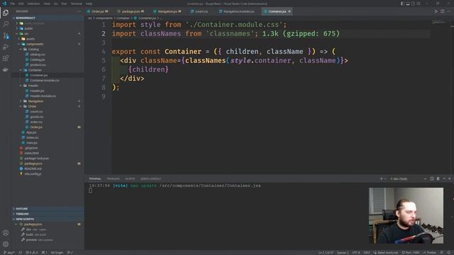This screenshot has width=454, height=255.
Task: Split the terminal panel
Action: pos(432,178)
